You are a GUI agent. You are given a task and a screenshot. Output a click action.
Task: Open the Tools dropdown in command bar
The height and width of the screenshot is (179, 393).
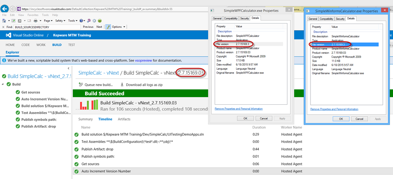click(x=73, y=21)
